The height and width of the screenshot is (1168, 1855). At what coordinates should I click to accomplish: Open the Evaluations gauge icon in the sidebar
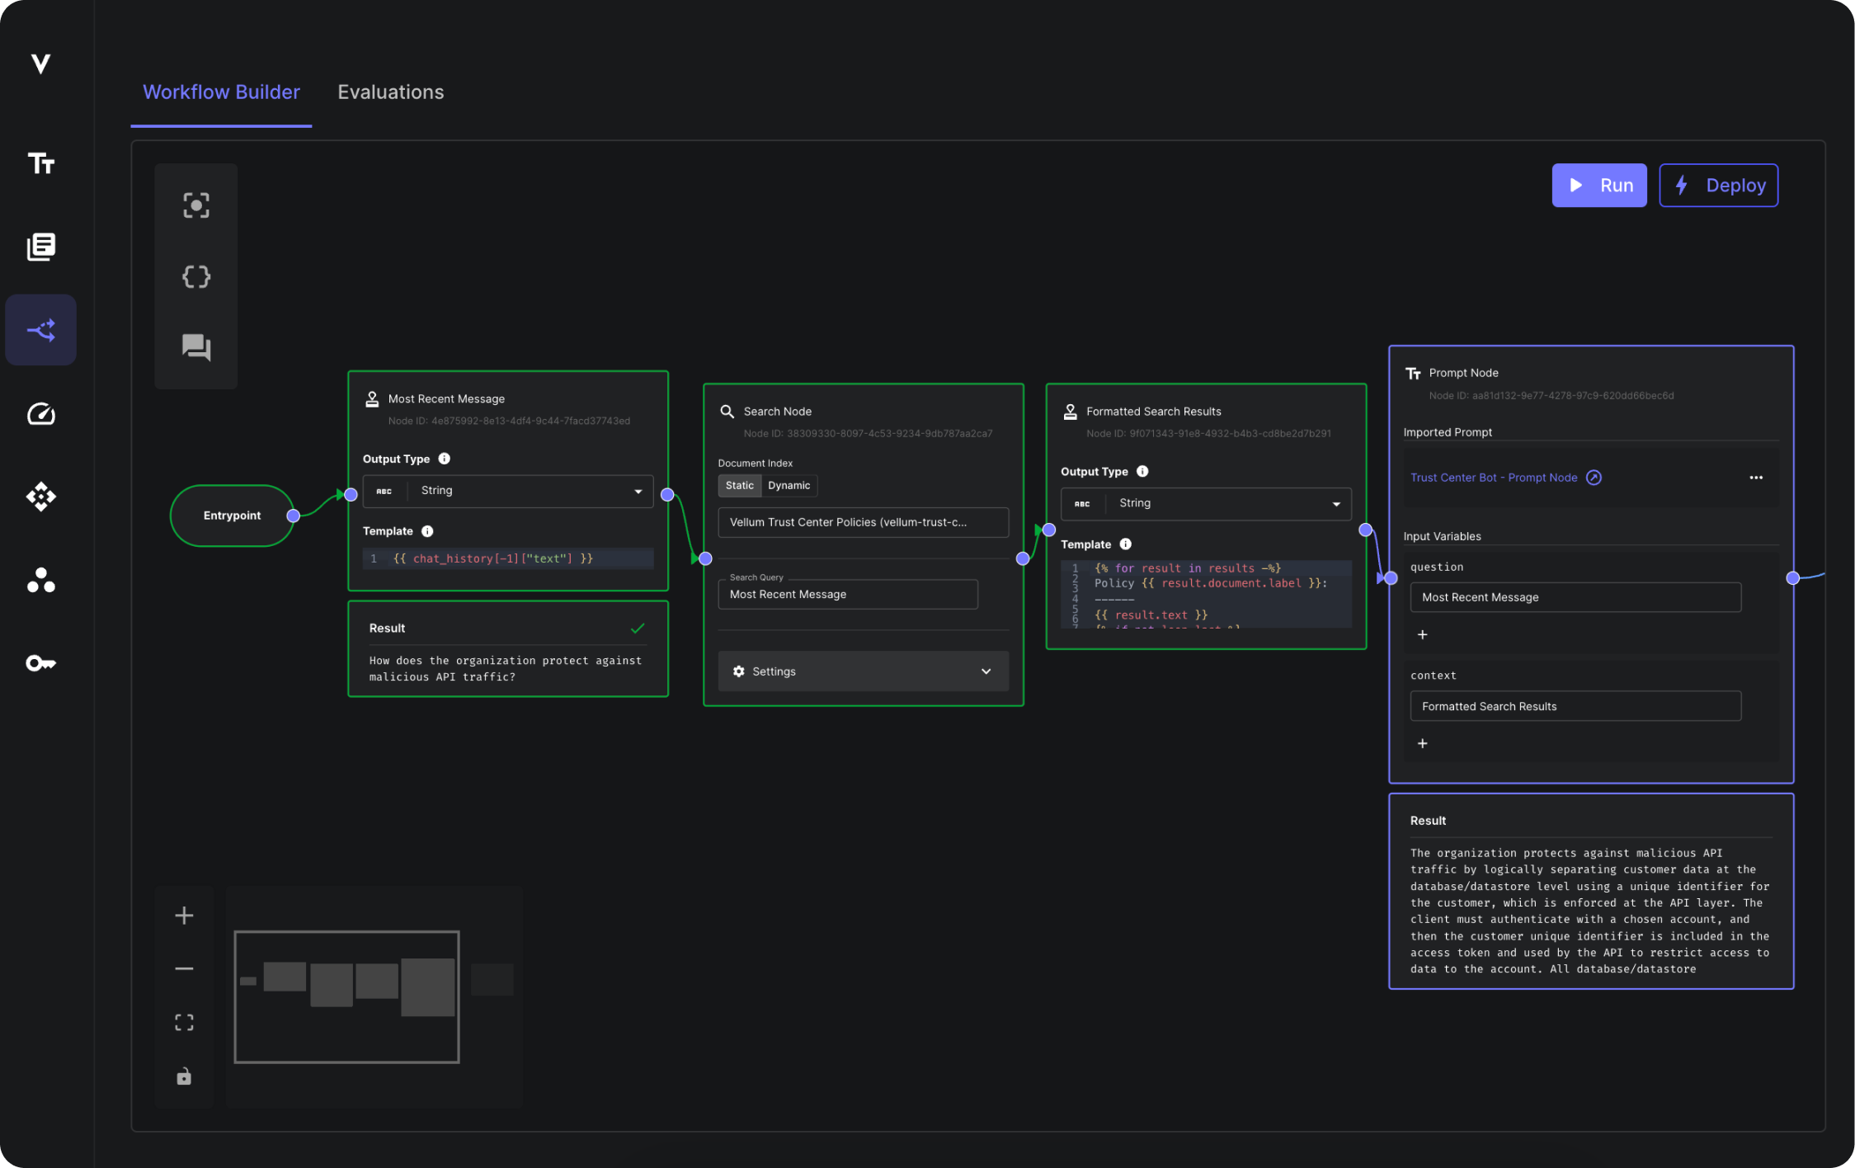tap(40, 414)
